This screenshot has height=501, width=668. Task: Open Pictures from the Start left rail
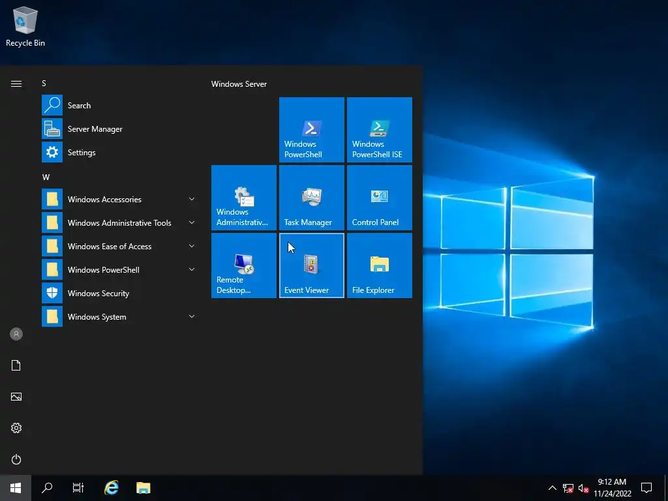click(x=16, y=397)
